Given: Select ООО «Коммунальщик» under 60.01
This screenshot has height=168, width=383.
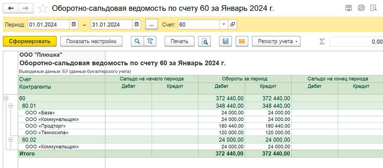Looking at the screenshot, I should coord(52,119).
